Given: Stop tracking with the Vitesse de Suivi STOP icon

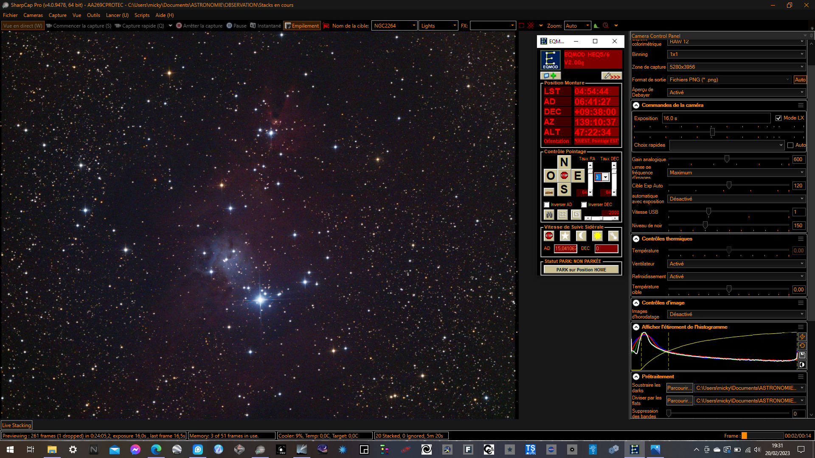Looking at the screenshot, I should click(x=549, y=236).
